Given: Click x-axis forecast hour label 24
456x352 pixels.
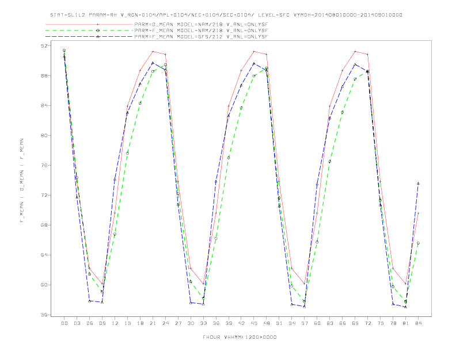Looking at the screenshot, I should [165, 323].
